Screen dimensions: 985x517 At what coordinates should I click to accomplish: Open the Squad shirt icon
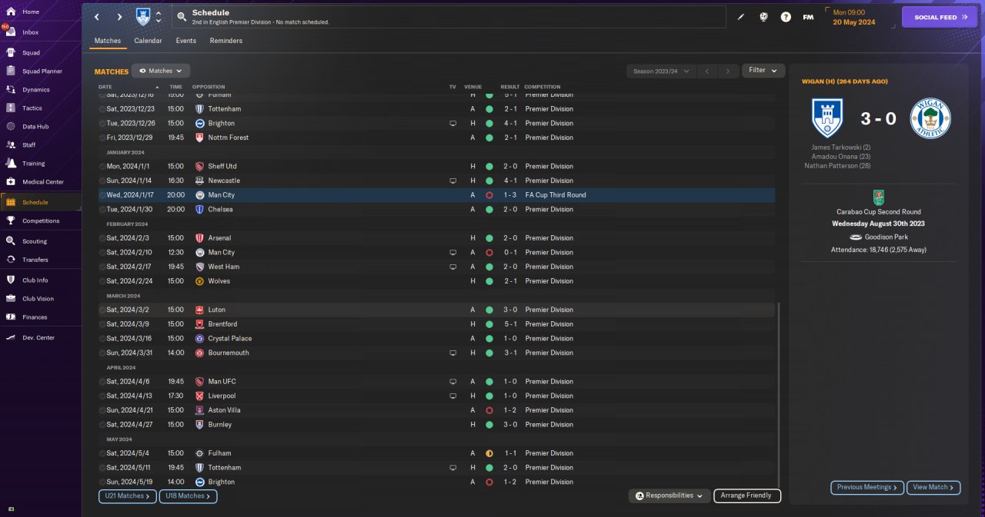point(11,53)
